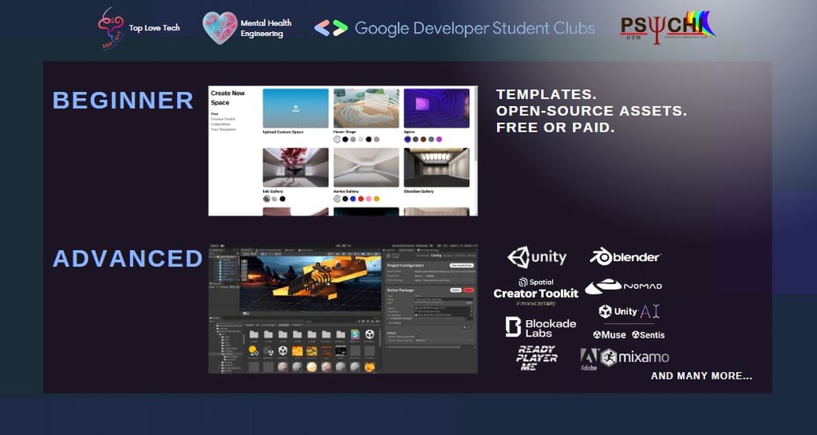Image resolution: width=817 pixels, height=435 pixels.
Task: Switch to the Config tab in Unity Spatial panel
Action: tap(436, 255)
